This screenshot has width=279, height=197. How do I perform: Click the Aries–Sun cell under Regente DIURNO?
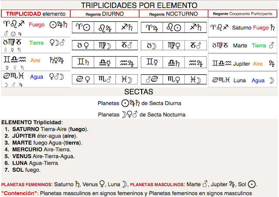pyautogui.click(x=83, y=27)
